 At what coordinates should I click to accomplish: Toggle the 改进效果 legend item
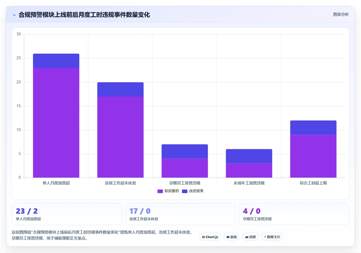pos(193,191)
